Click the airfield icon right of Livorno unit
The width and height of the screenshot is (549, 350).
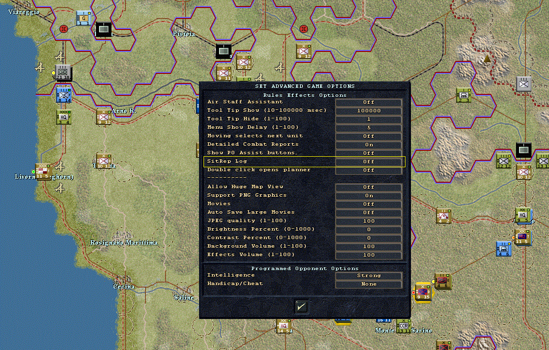tap(60, 166)
